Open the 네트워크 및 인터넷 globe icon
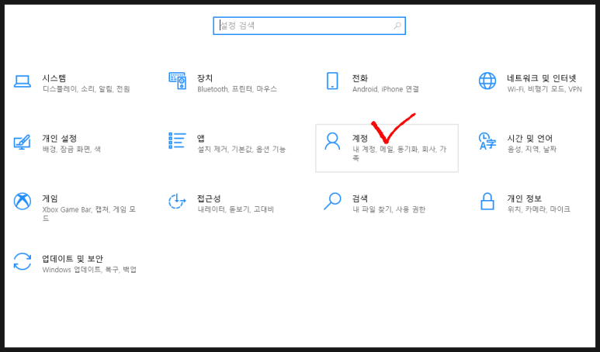Viewport: 600px width, 352px height. [x=487, y=81]
